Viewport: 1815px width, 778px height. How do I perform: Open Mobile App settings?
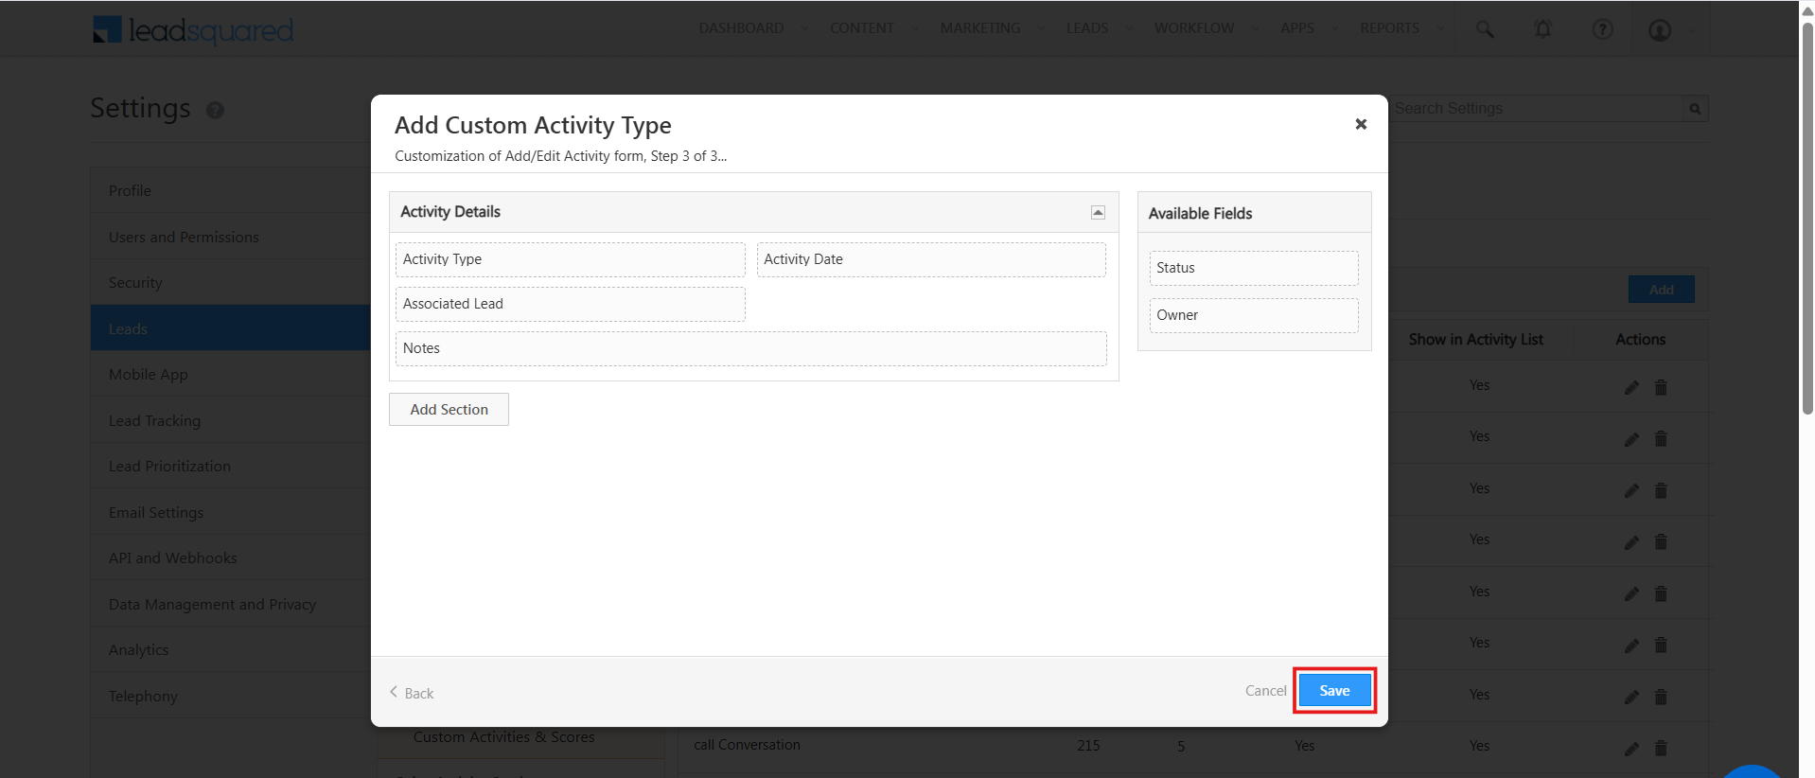230,374
